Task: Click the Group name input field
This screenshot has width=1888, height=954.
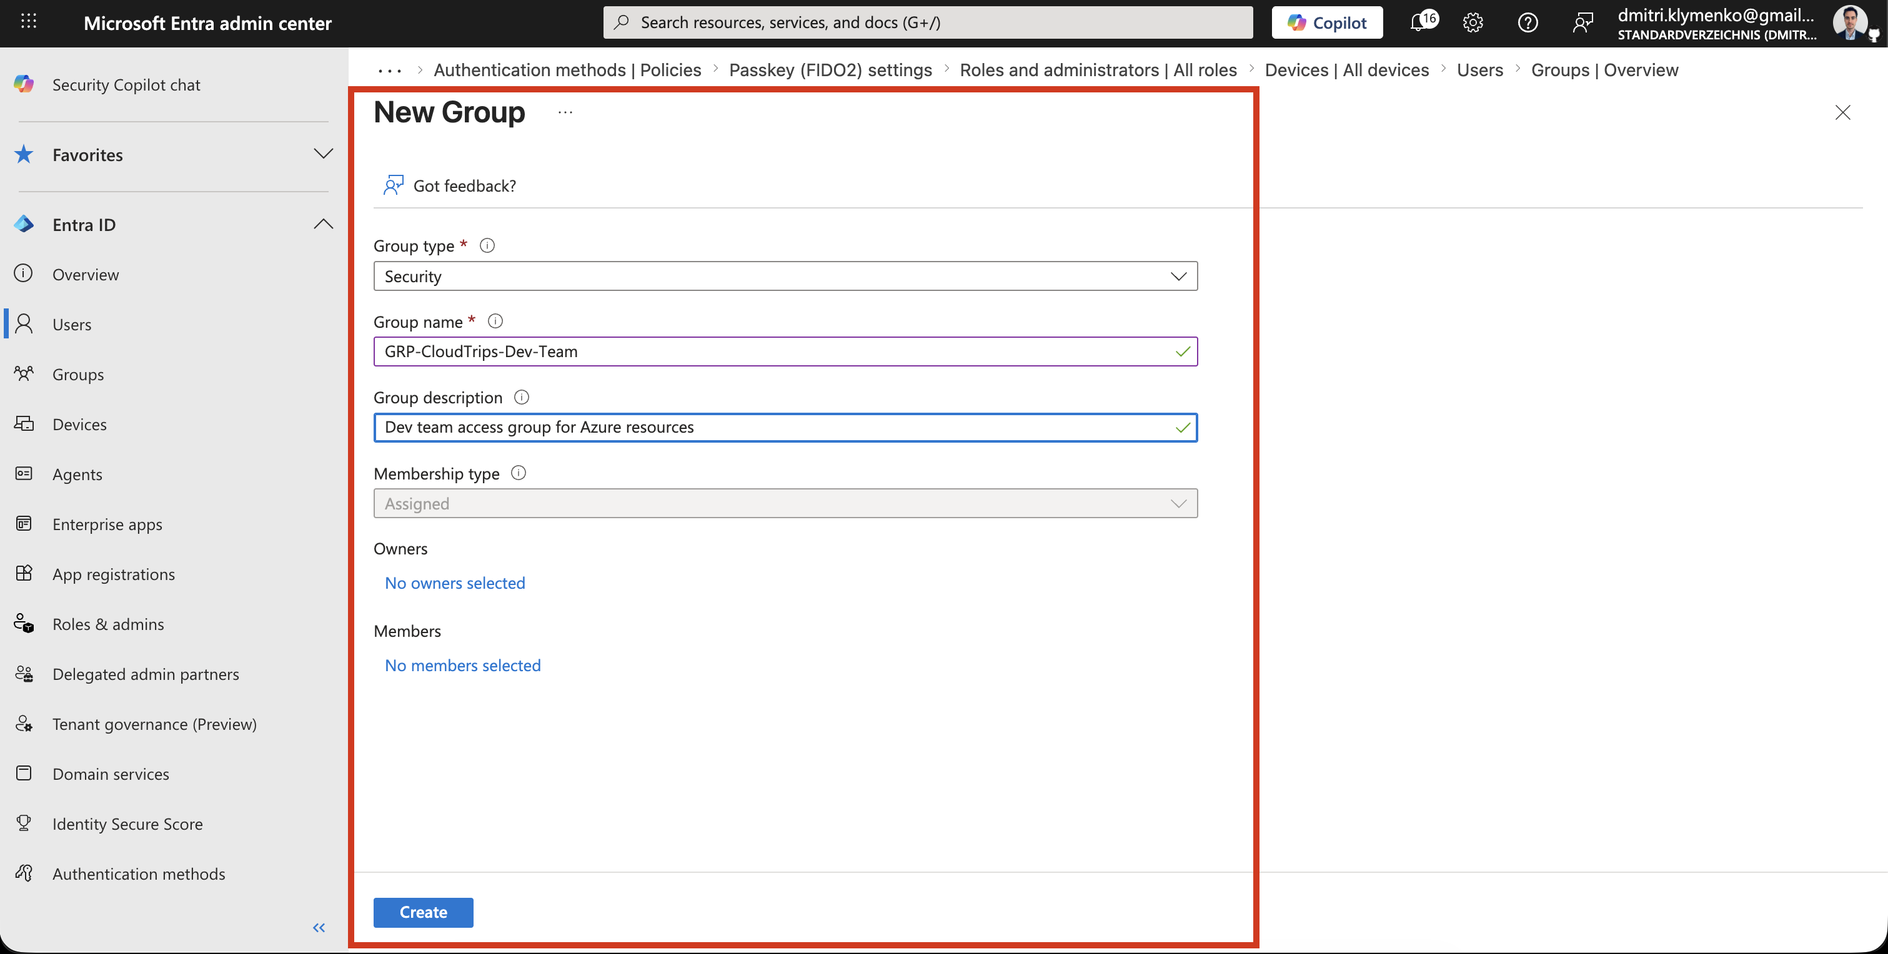Action: click(785, 352)
